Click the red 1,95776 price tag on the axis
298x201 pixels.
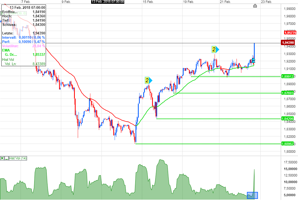(290, 32)
